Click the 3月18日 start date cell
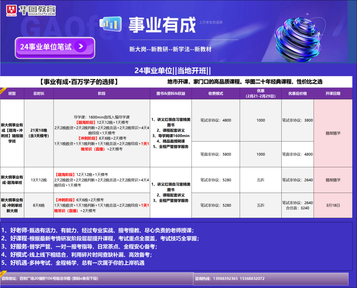This screenshot has height=288, width=357. point(333,205)
